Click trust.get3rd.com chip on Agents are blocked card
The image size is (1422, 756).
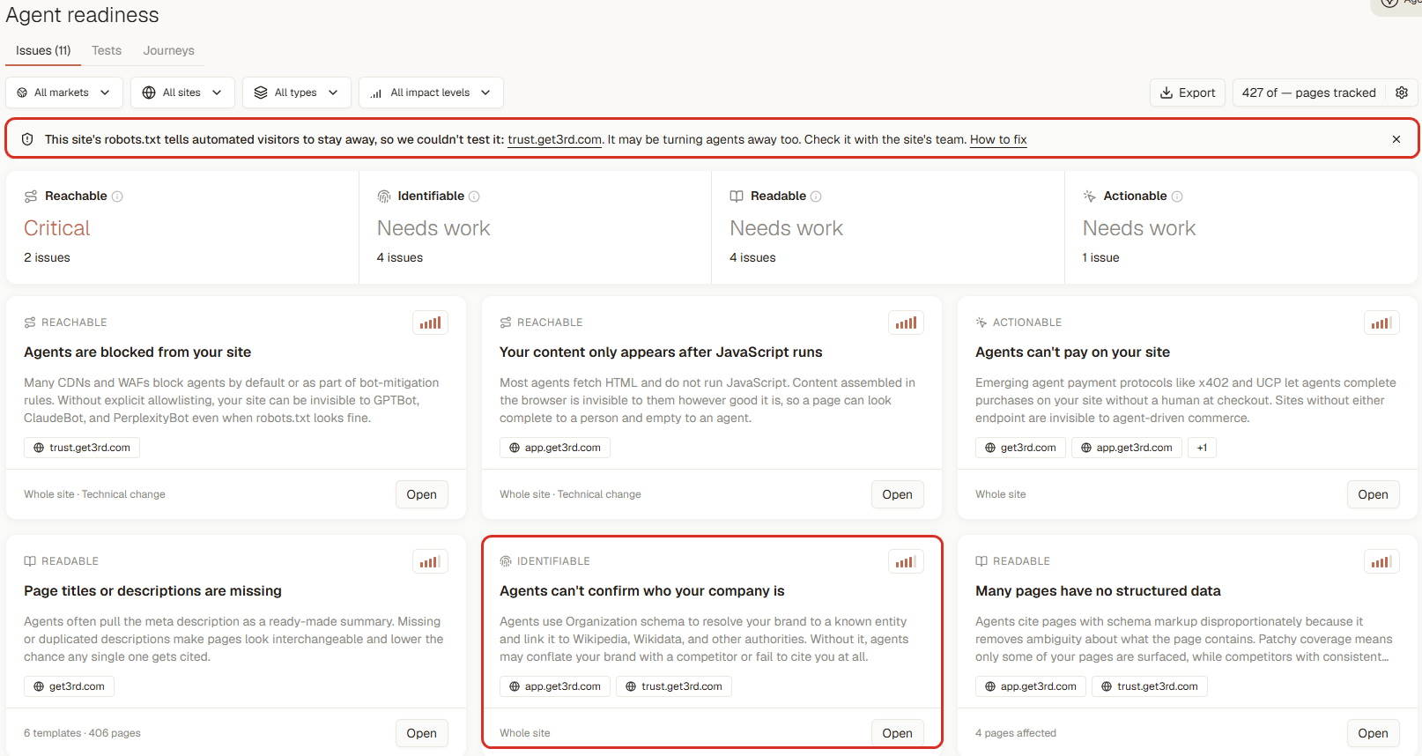point(82,448)
